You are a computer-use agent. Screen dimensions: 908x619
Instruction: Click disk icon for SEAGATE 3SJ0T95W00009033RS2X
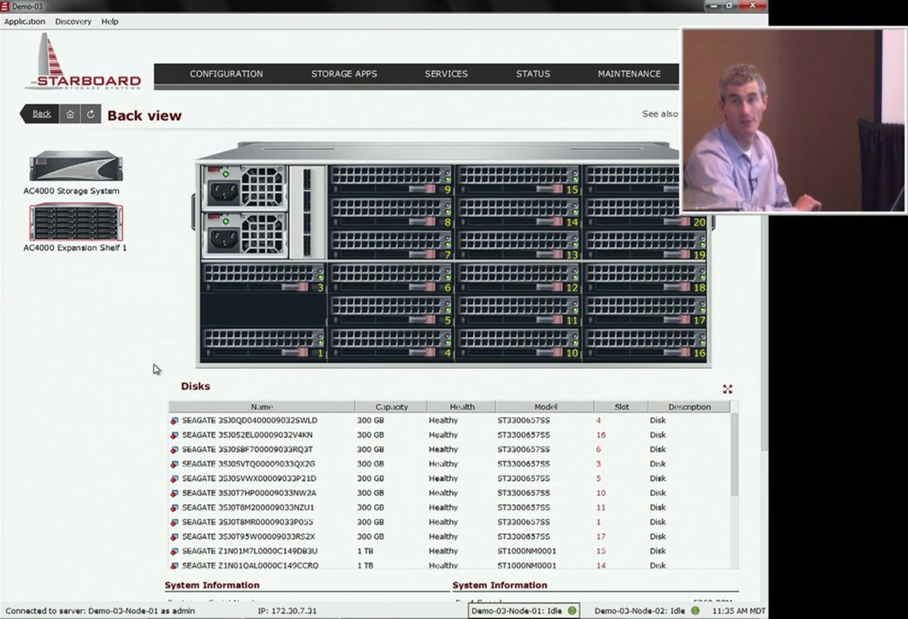(174, 537)
